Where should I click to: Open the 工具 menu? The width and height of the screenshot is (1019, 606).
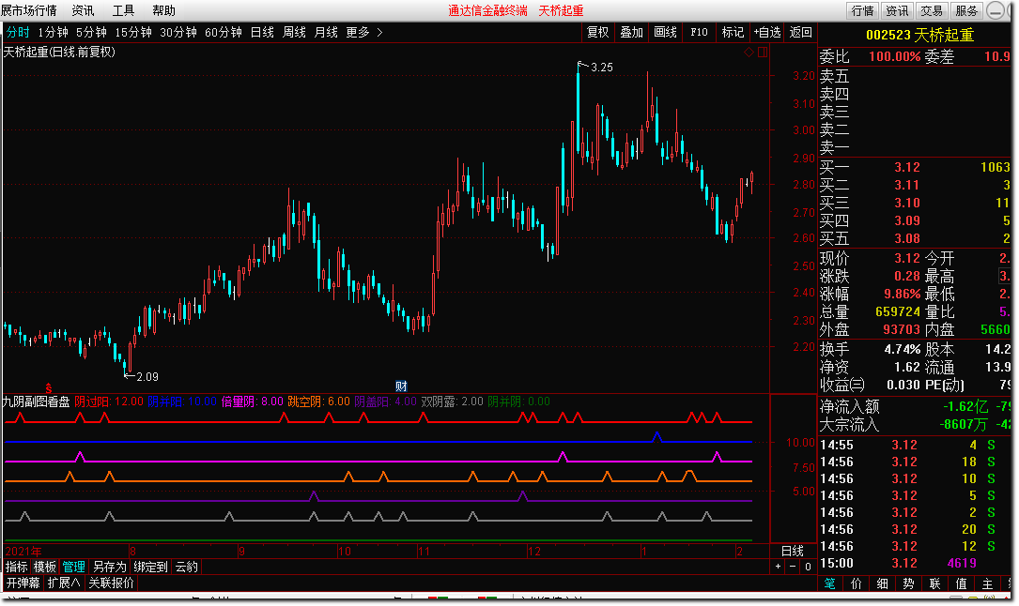point(123,10)
